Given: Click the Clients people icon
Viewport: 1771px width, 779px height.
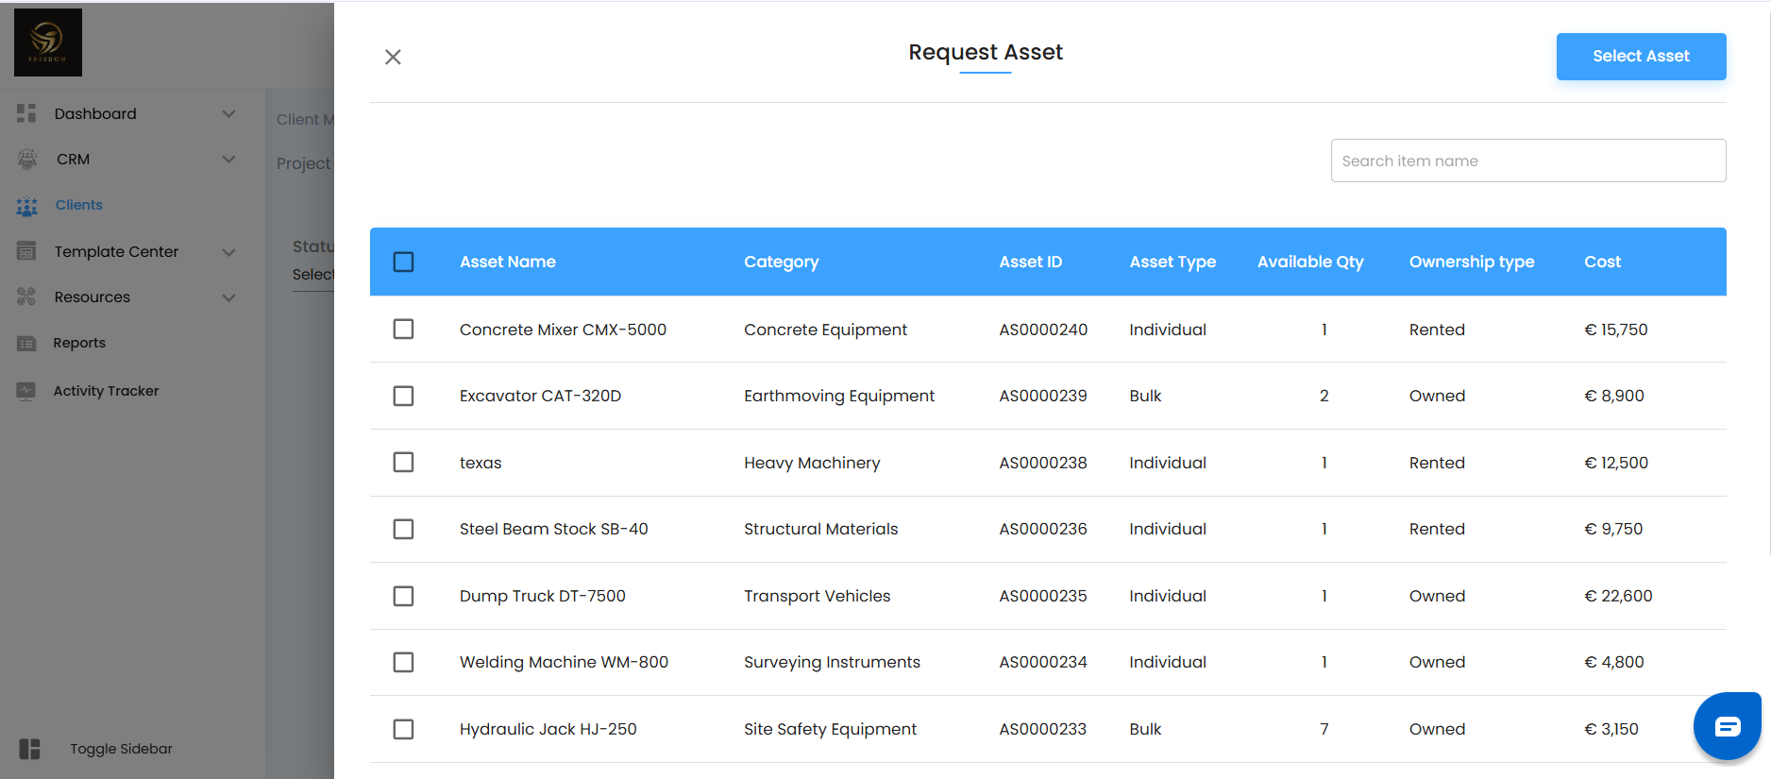Looking at the screenshot, I should (27, 206).
